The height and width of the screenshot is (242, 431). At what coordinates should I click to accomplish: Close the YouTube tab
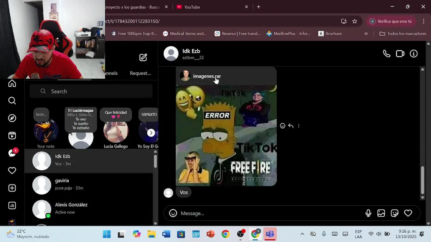tap(246, 7)
